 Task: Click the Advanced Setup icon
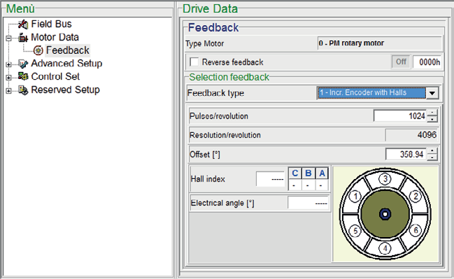pos(23,64)
